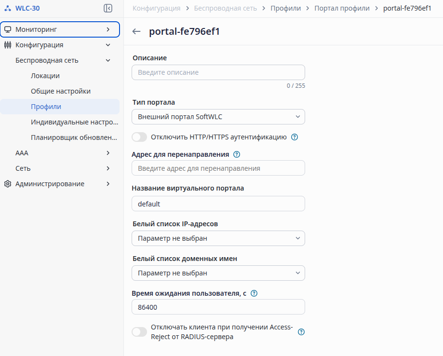
Task: Expand the Сеть submenu chevron
Action: point(108,168)
